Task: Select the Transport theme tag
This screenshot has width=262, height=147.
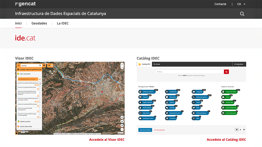Action: tap(198, 92)
